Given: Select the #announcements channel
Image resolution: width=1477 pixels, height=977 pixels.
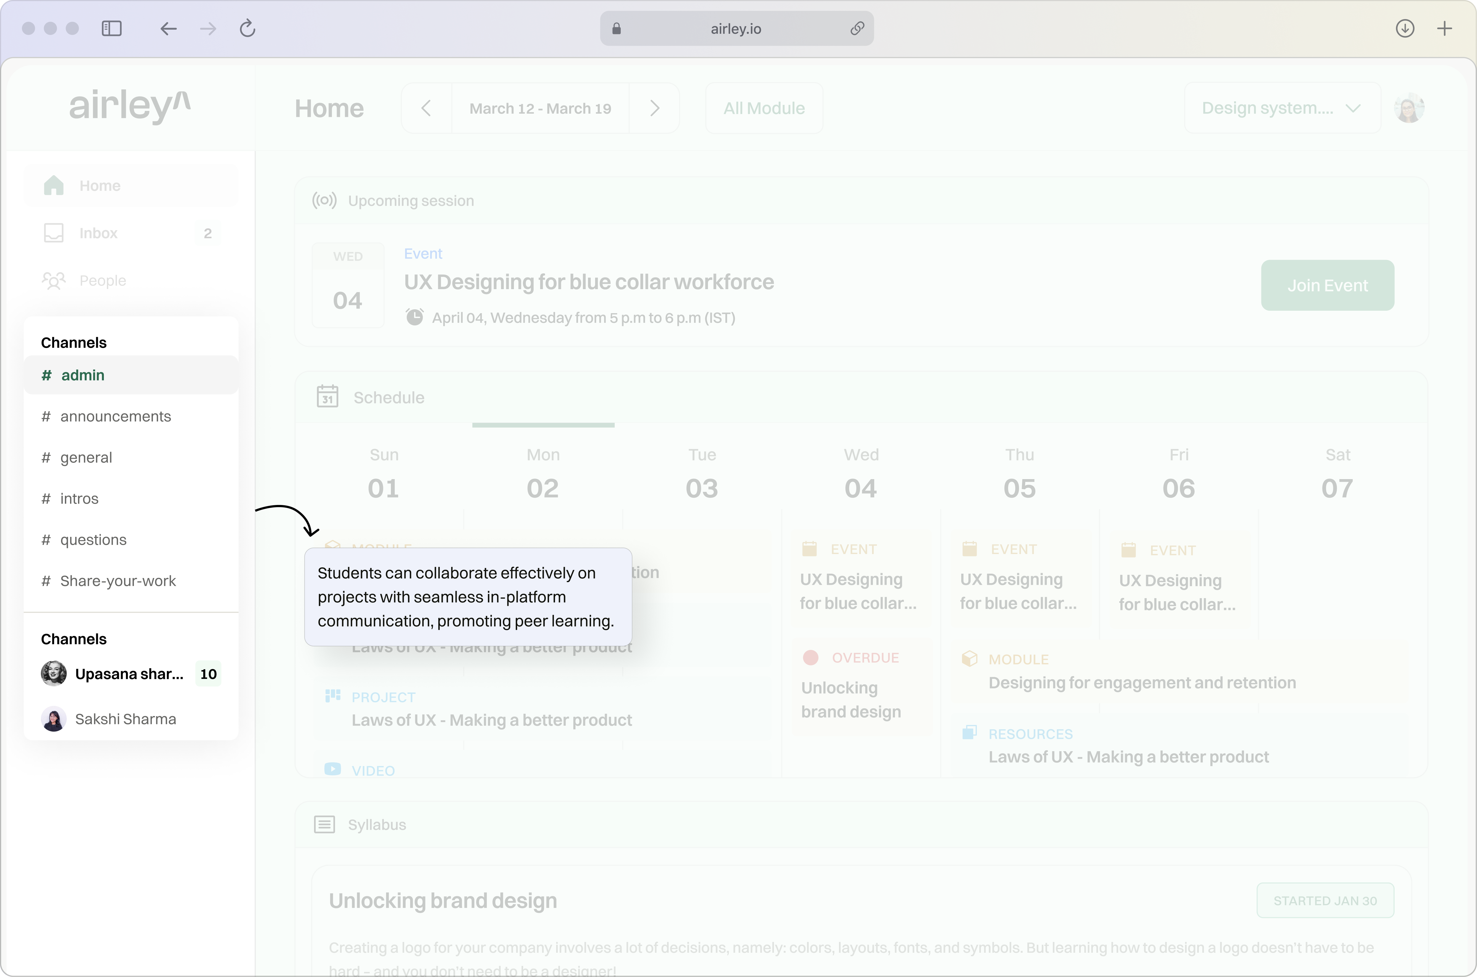Looking at the screenshot, I should coord(131,416).
